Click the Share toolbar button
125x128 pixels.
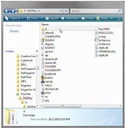pyautogui.click(x=102, y=18)
